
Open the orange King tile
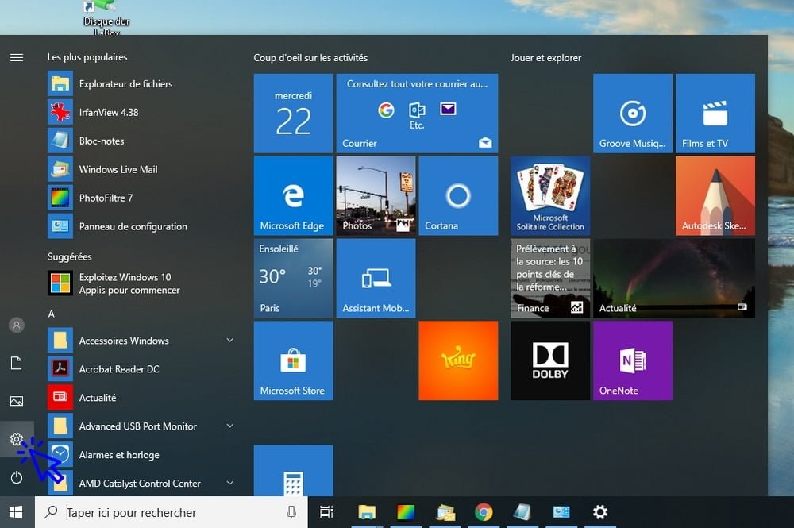click(458, 361)
